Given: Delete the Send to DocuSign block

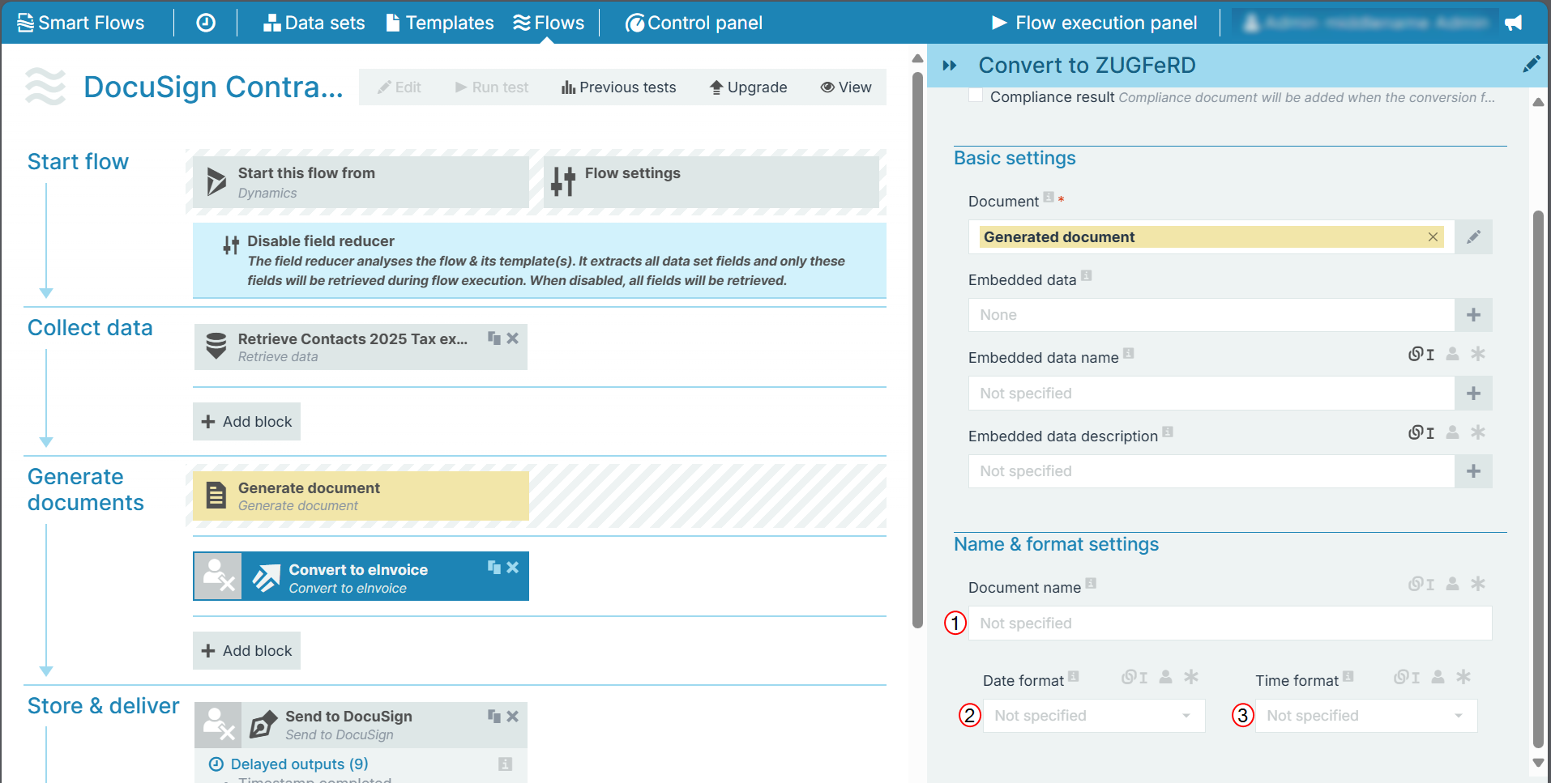Looking at the screenshot, I should [x=512, y=716].
